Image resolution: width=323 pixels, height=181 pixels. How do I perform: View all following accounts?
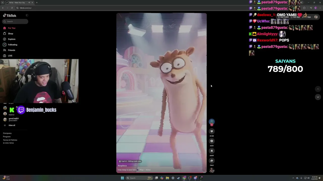12,125
